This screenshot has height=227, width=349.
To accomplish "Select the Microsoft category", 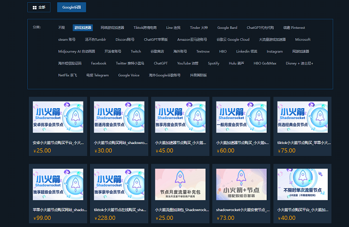I will (x=303, y=39).
